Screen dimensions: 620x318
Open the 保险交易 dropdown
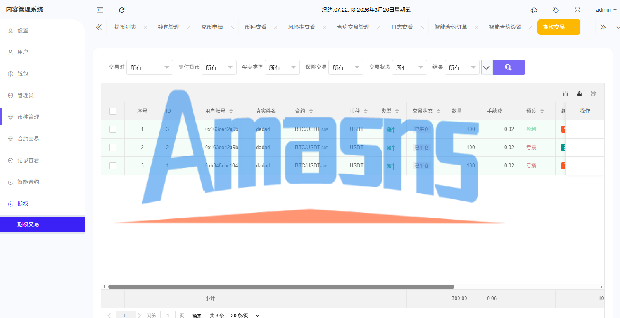pos(346,67)
